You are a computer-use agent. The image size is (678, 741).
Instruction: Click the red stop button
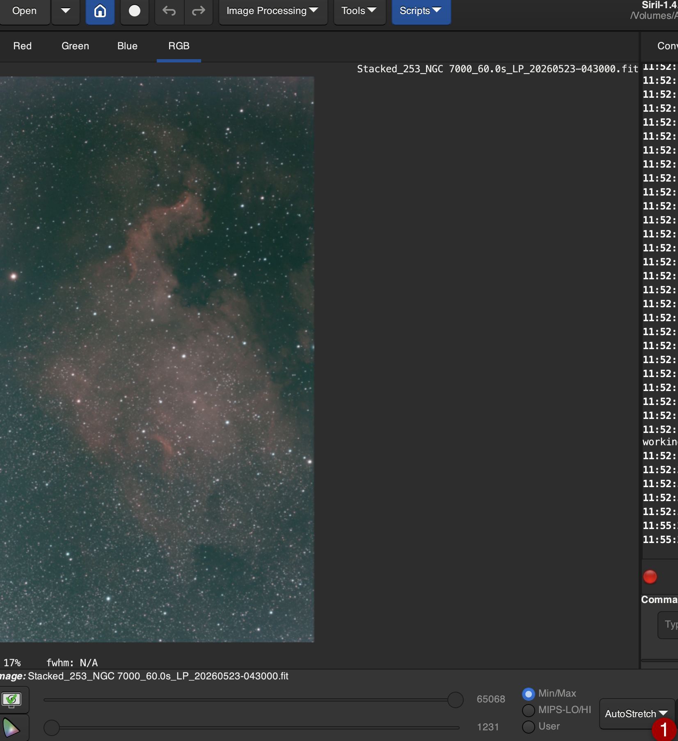(x=650, y=577)
